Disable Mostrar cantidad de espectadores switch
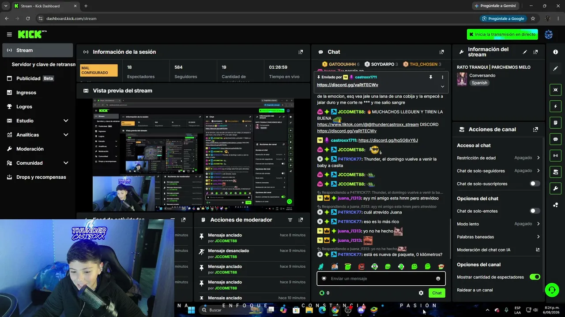Screen dimensions: 565x317 [x=535, y=277]
